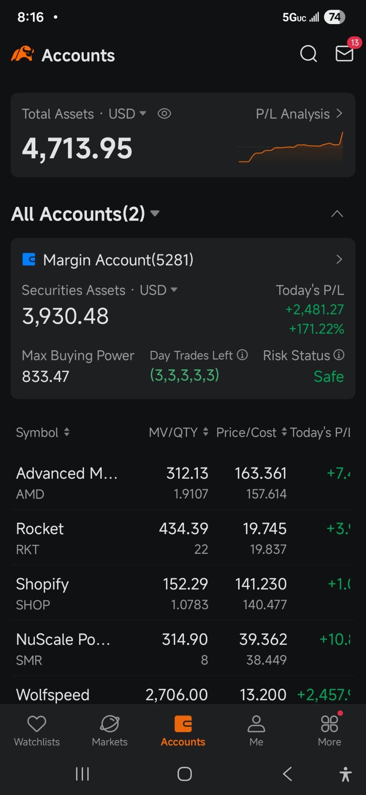The image size is (366, 795).
Task: Toggle the Total Assets visibility eye
Action: pyautogui.click(x=164, y=114)
